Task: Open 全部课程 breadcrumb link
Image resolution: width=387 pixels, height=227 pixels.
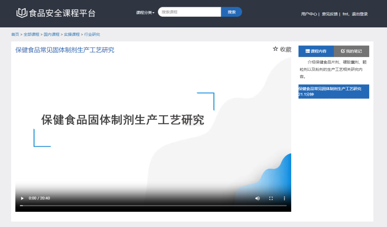Action: click(x=31, y=34)
